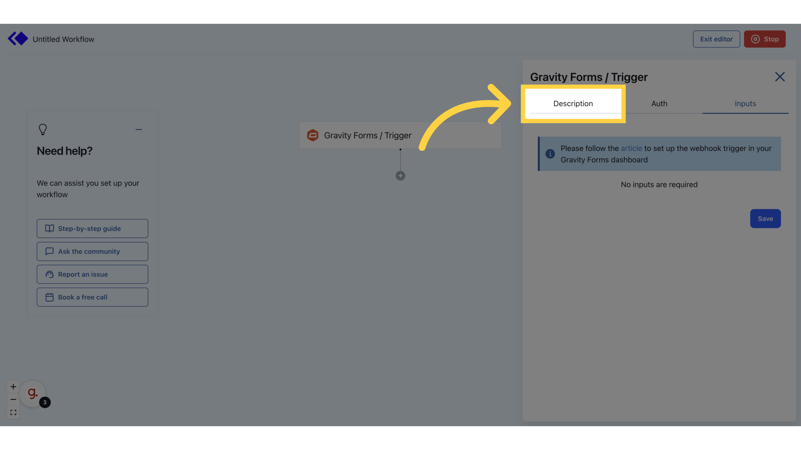Click Exit editor
The height and width of the screenshot is (450, 801).
pyautogui.click(x=716, y=39)
